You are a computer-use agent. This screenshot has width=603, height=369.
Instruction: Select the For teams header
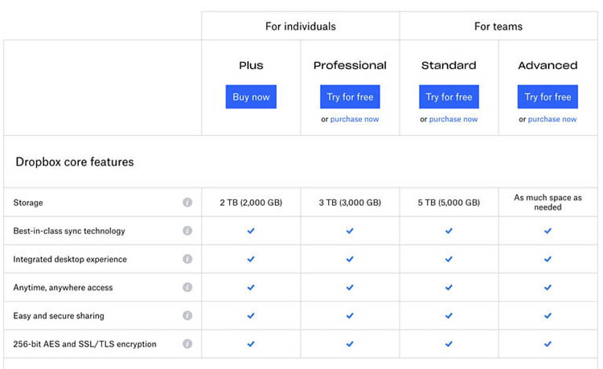(x=498, y=27)
